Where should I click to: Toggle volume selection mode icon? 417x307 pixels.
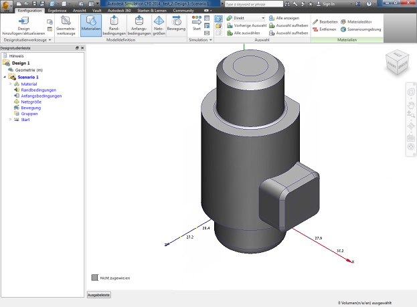[219, 19]
